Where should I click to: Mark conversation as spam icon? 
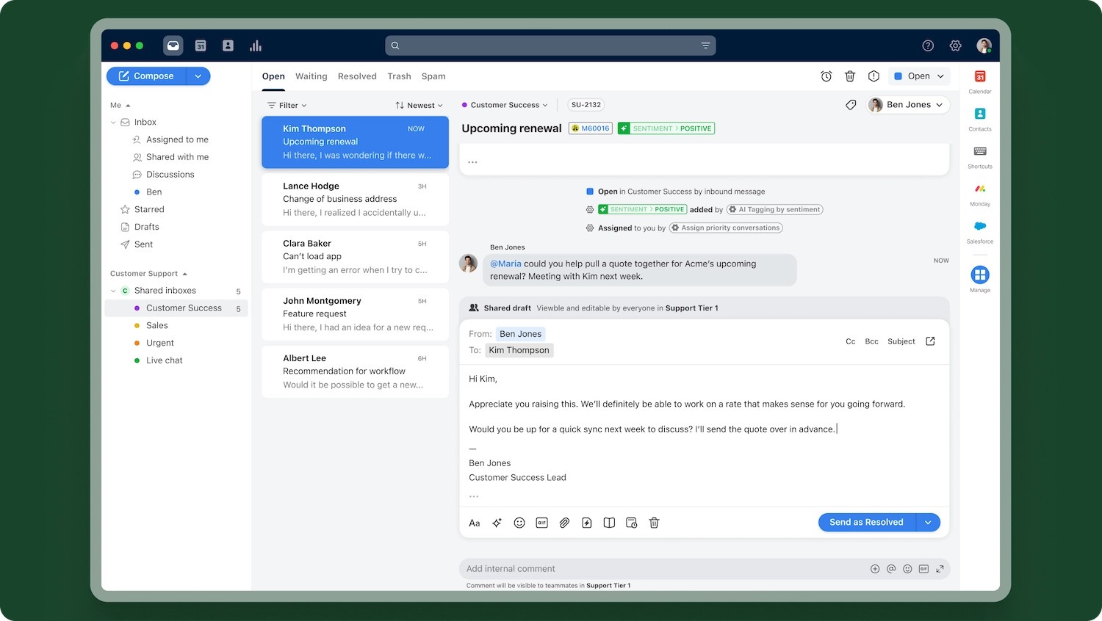pos(874,76)
